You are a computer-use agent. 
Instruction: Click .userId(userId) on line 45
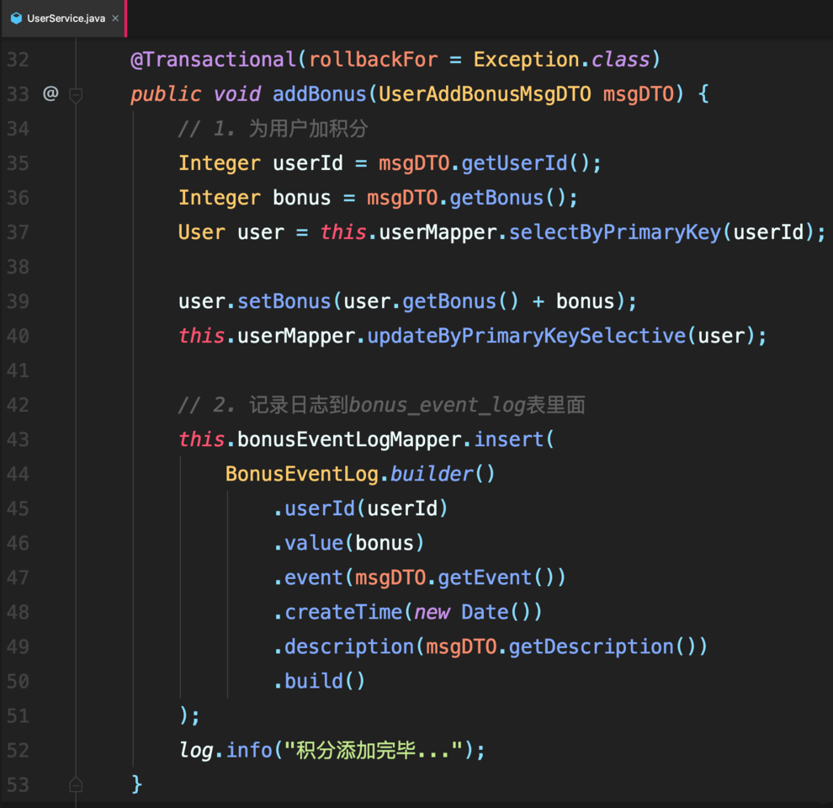pos(361,508)
